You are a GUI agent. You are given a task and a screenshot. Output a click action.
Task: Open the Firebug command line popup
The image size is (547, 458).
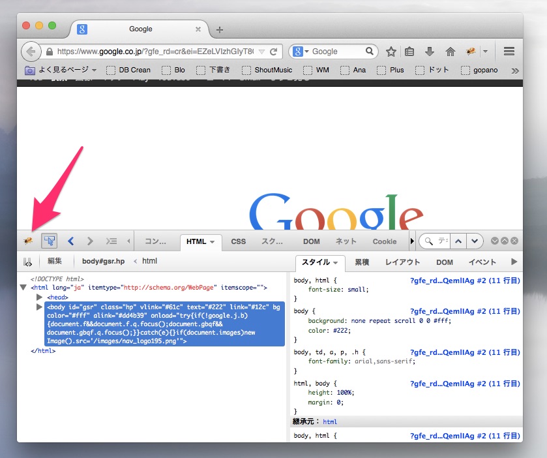pyautogui.click(x=111, y=241)
